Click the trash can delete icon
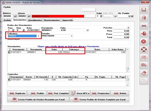 pos(144,18)
